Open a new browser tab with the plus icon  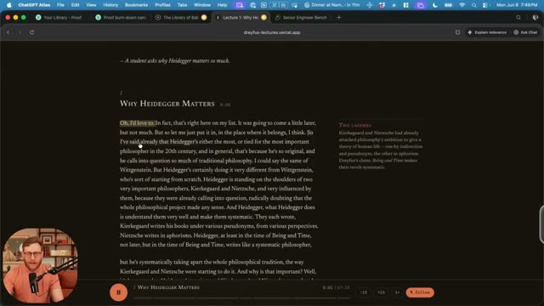point(338,17)
